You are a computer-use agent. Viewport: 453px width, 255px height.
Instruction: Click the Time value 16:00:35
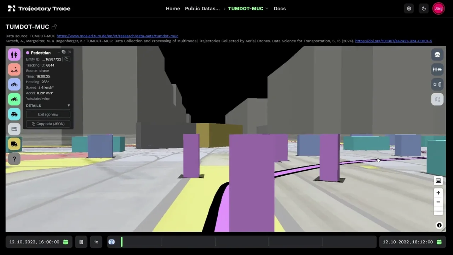pos(43,76)
